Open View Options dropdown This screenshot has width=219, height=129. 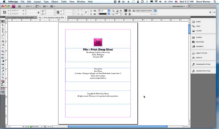point(38,6)
